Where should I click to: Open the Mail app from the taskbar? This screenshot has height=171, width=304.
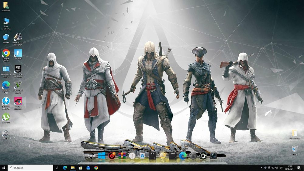click(88, 168)
